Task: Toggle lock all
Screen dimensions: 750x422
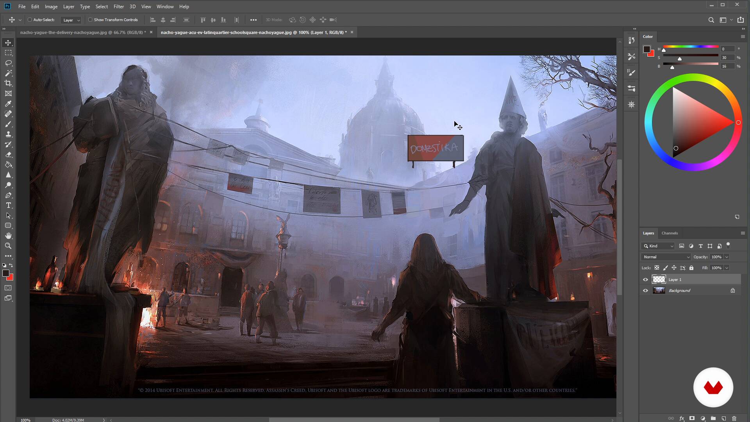Action: [x=691, y=268]
